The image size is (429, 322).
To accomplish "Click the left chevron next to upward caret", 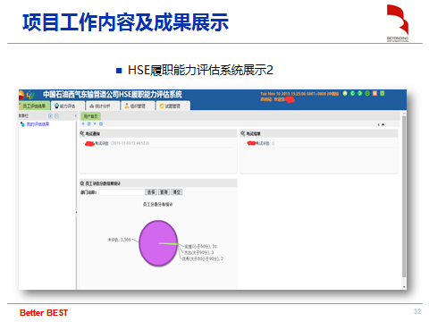I will tap(379, 124).
